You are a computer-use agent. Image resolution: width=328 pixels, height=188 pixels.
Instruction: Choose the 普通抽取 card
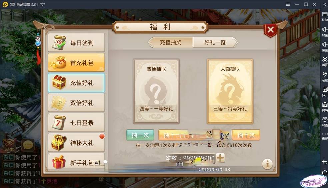(x=156, y=91)
